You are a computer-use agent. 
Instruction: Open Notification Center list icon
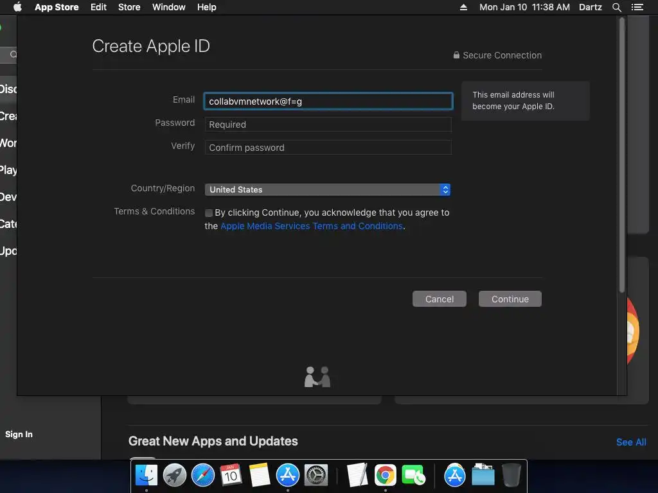tap(637, 7)
